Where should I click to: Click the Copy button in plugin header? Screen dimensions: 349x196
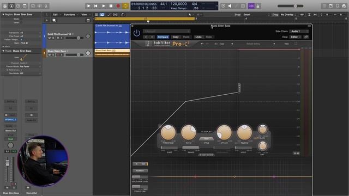pos(176,37)
